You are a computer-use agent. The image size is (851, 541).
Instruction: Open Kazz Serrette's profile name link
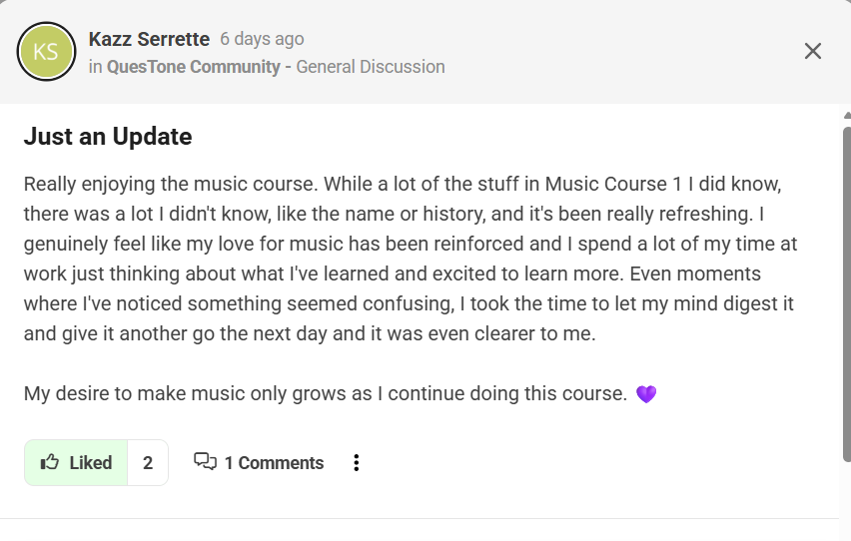[149, 39]
